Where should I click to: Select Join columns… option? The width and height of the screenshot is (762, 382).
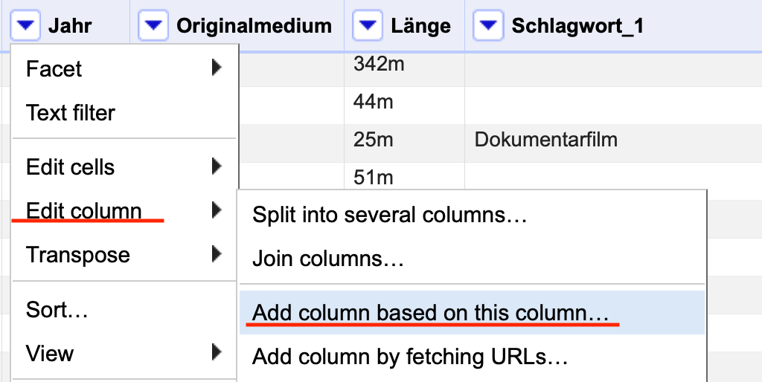(x=472, y=259)
